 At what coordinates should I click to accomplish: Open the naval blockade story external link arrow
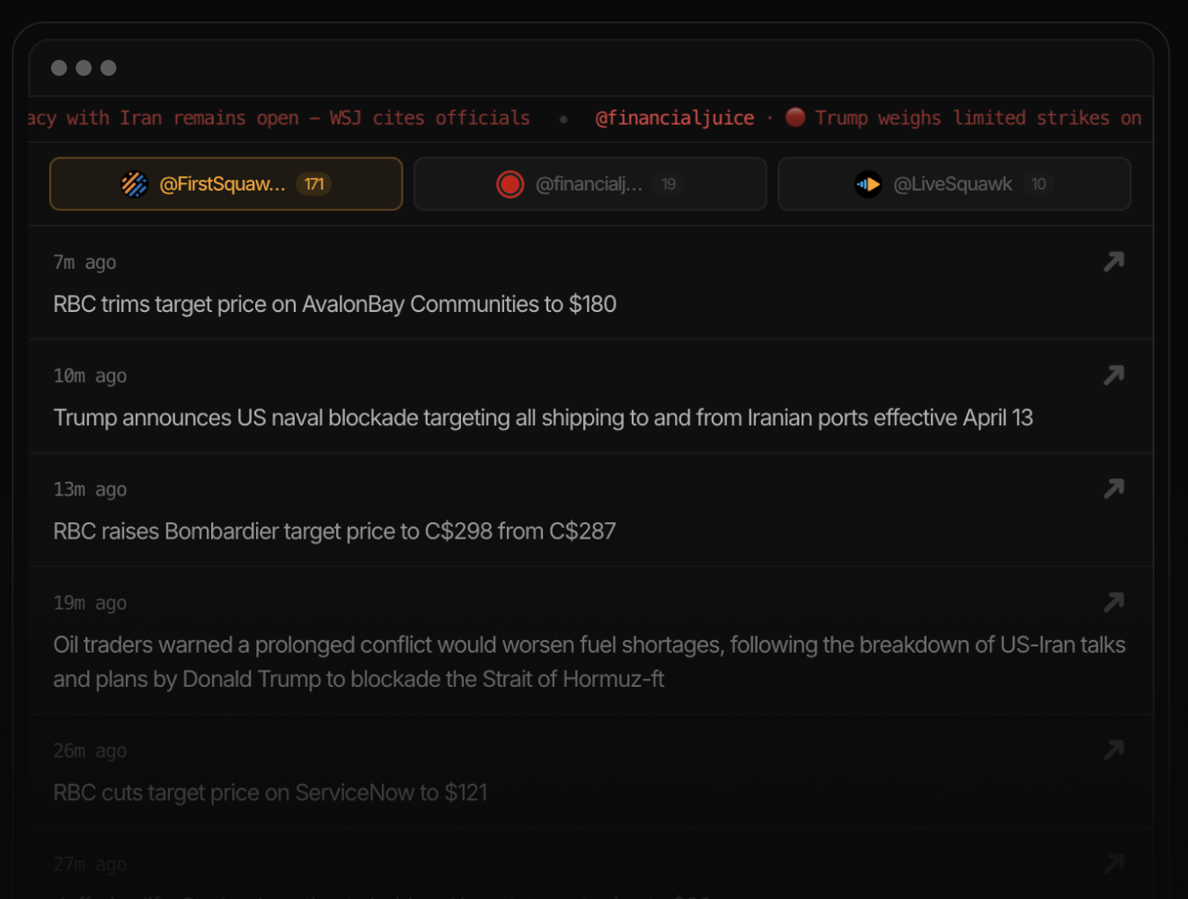pyautogui.click(x=1113, y=375)
